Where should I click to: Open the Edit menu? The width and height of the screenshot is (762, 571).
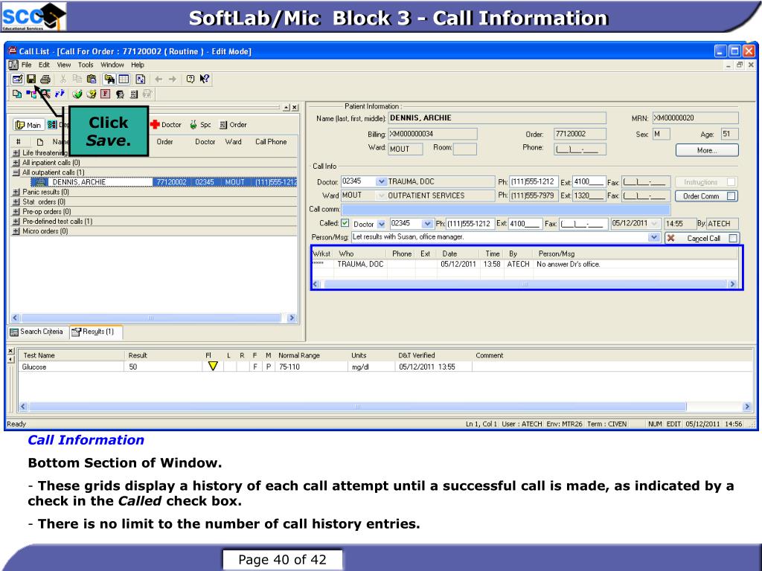[44, 65]
